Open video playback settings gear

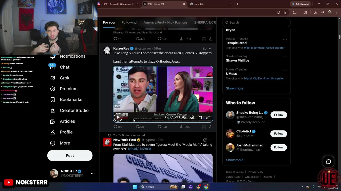click(192, 117)
